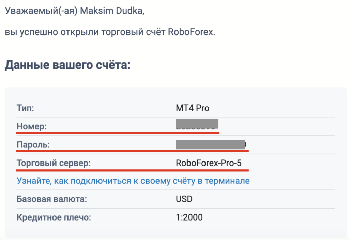Click the name Maksim Dudka in greeting
This screenshot has height=240, width=349.
[x=112, y=11]
